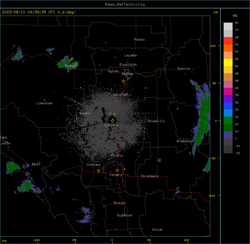Click the 45 dBZ legend value
The width and height of the screenshot is (250, 244).
237,81
